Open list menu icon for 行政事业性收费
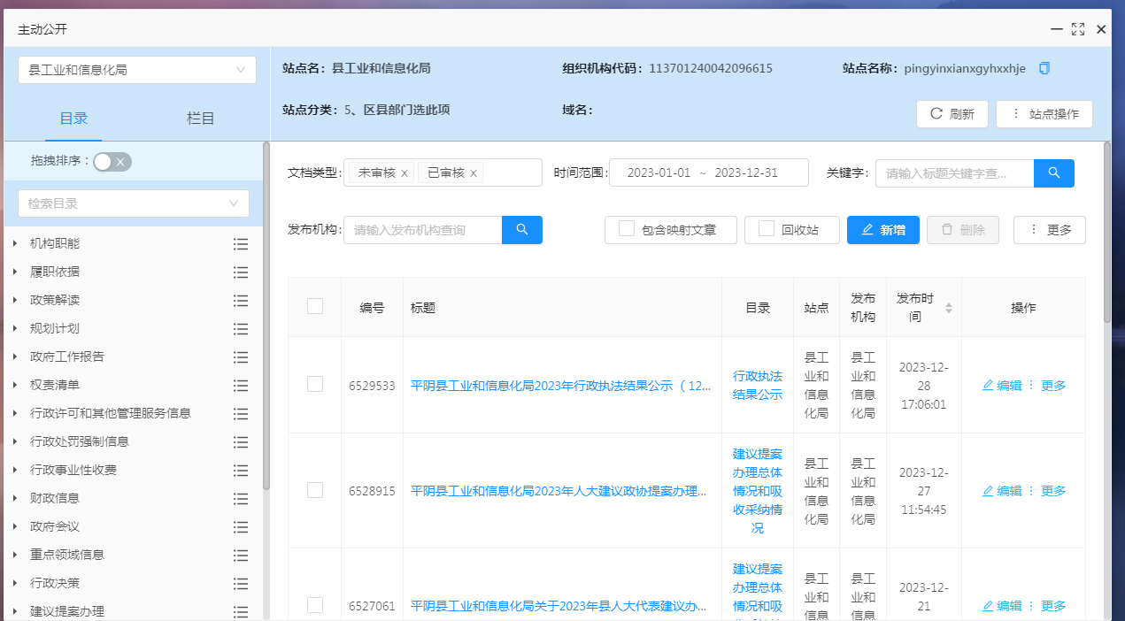Screen dimensions: 1125x621 coord(241,471)
